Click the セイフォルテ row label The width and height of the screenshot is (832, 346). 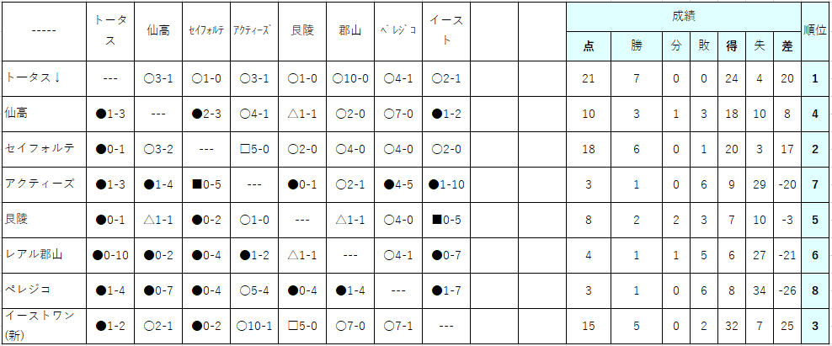44,150
